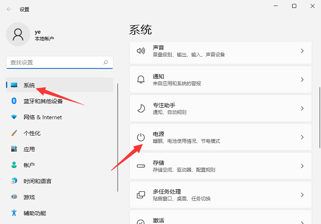The image size is (321, 224).
Task: Open the 帐户 sidebar section
Action: point(29,165)
